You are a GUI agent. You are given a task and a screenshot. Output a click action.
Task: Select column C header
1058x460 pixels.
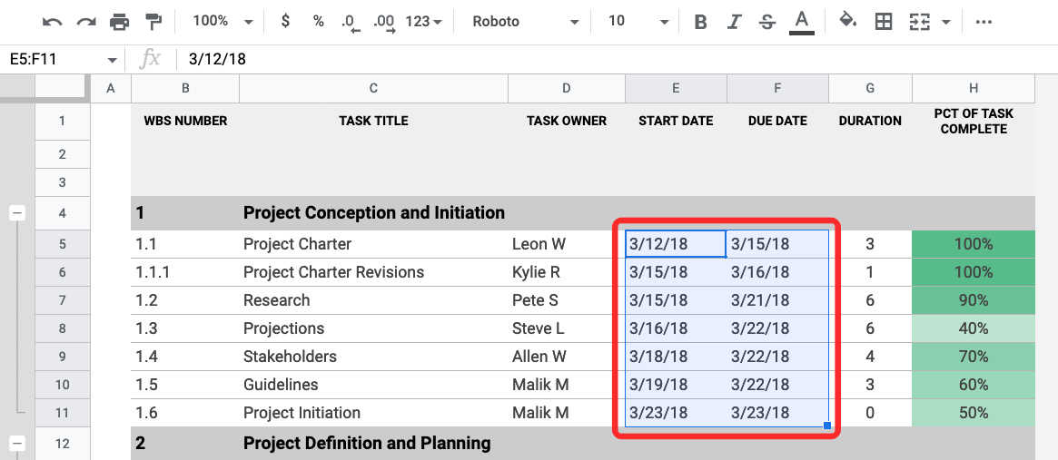pyautogui.click(x=373, y=88)
